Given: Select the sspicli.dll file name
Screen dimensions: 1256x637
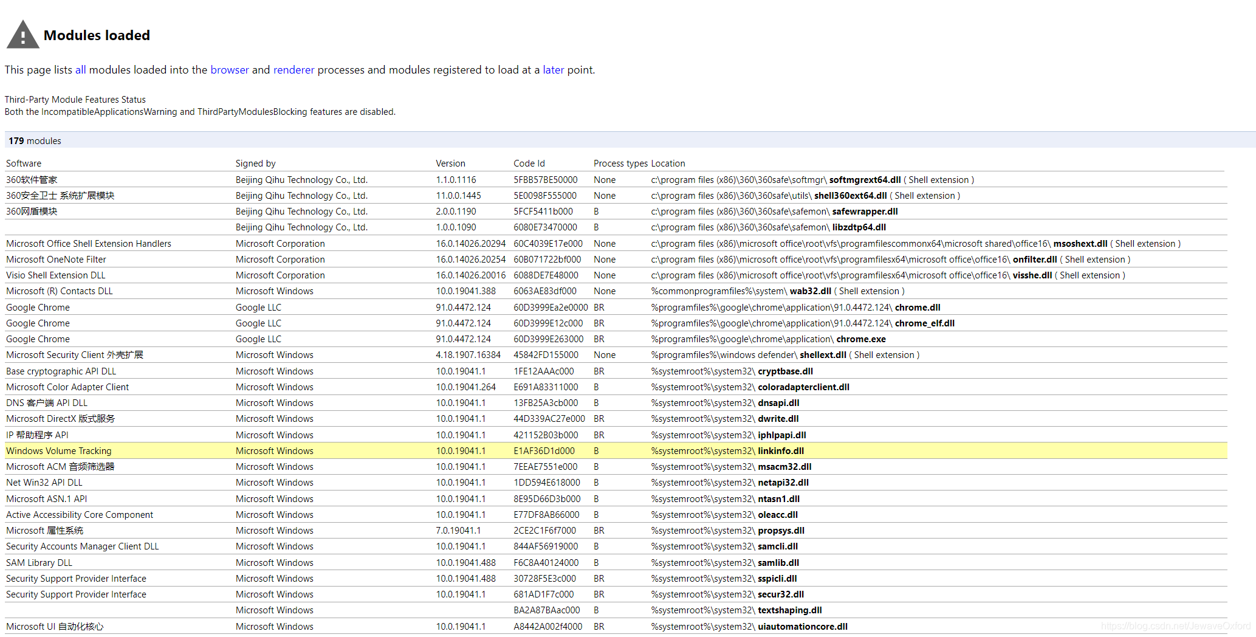Looking at the screenshot, I should tap(777, 579).
